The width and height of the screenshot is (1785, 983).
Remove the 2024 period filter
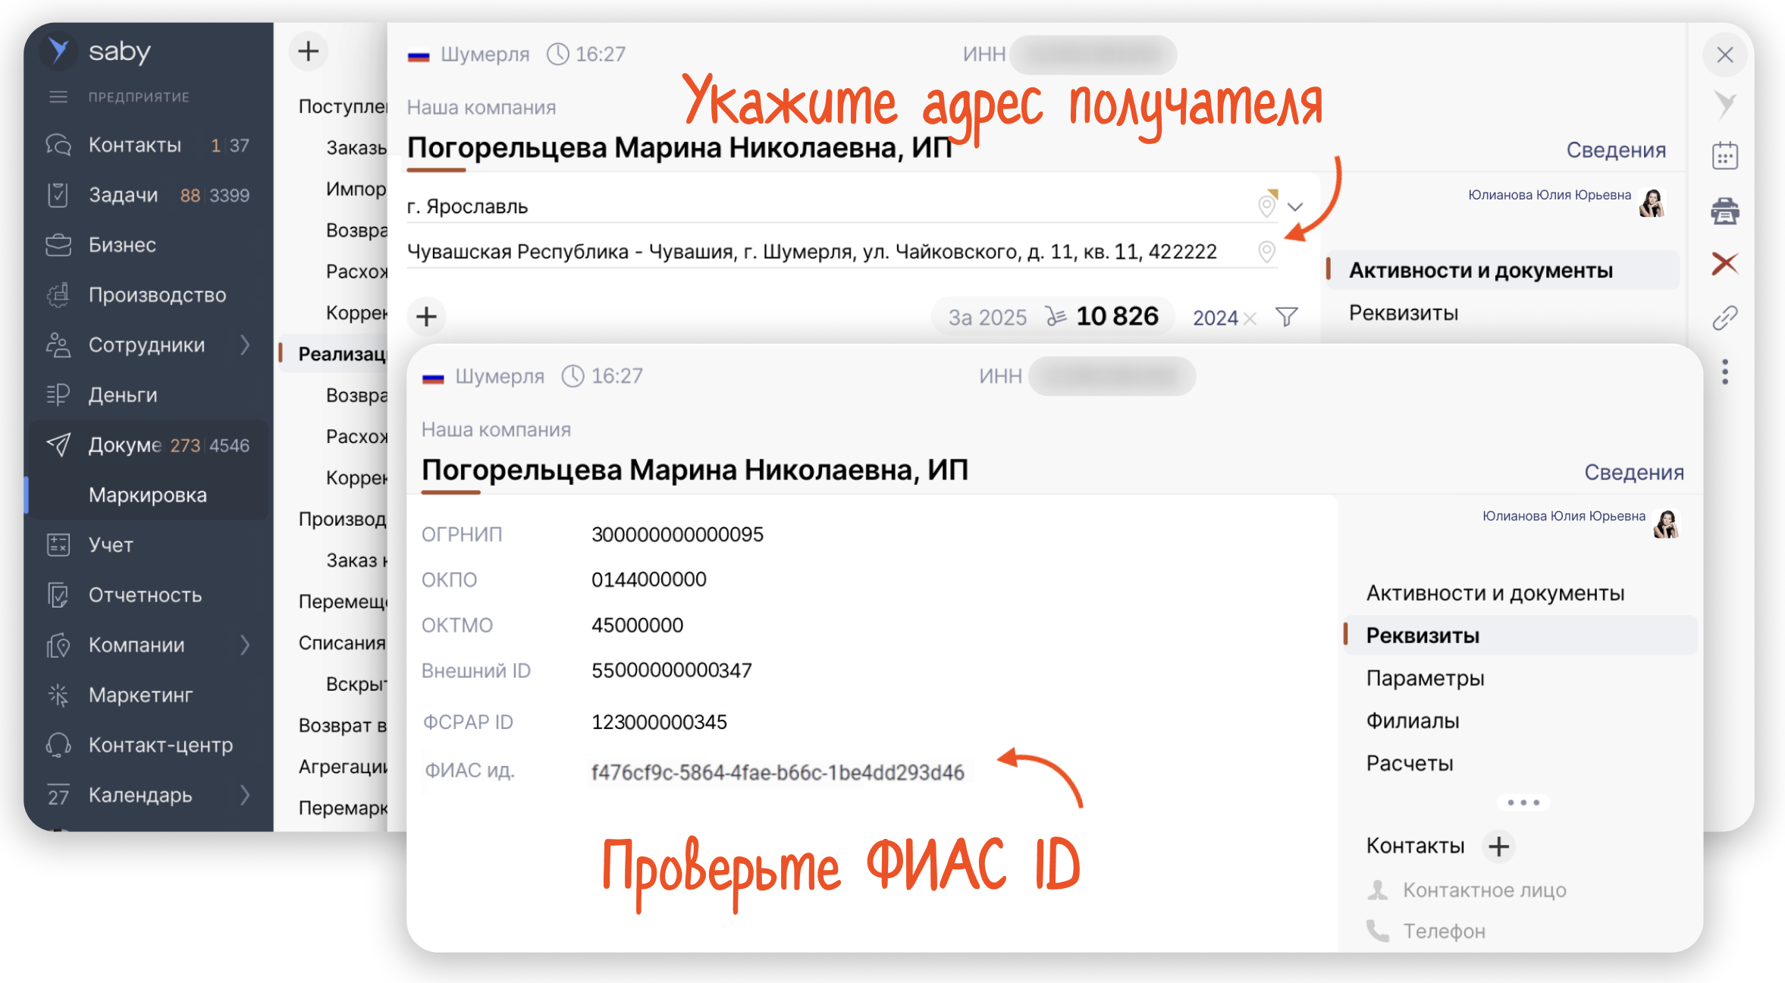click(1250, 319)
